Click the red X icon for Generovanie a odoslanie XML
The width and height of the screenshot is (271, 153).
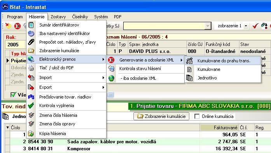[111, 60]
